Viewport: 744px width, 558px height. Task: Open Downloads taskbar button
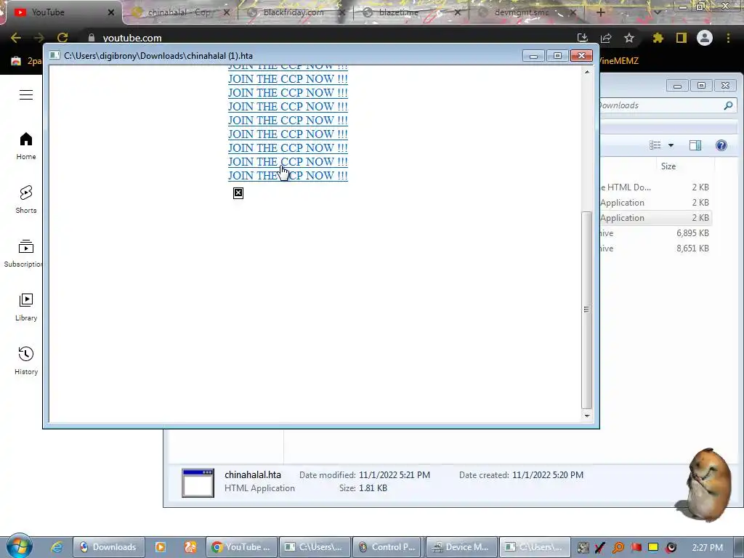108,547
